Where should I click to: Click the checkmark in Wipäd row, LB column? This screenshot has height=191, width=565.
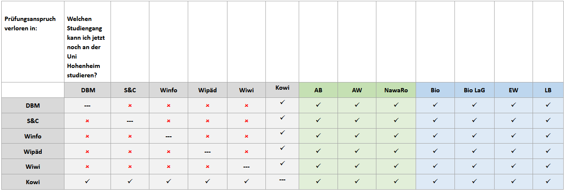[548, 151]
